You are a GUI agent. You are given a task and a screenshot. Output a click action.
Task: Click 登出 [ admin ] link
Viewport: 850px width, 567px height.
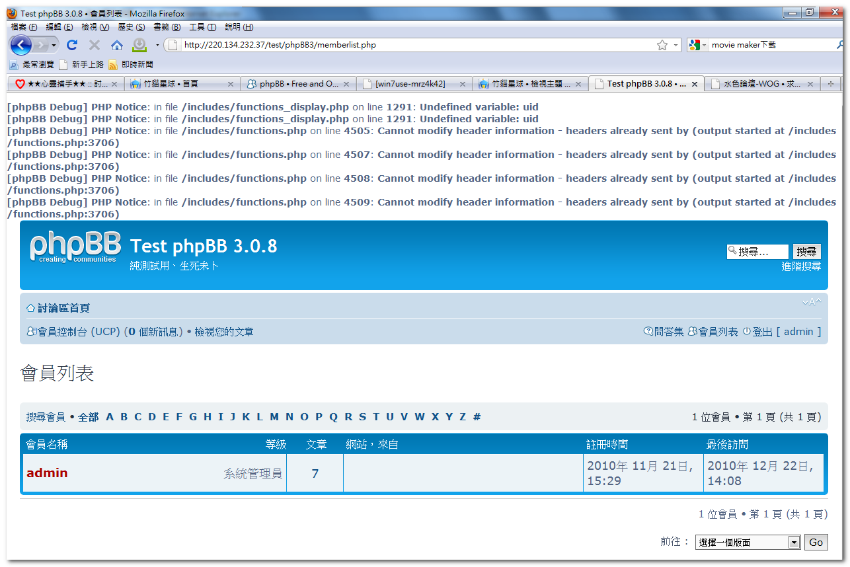(787, 332)
